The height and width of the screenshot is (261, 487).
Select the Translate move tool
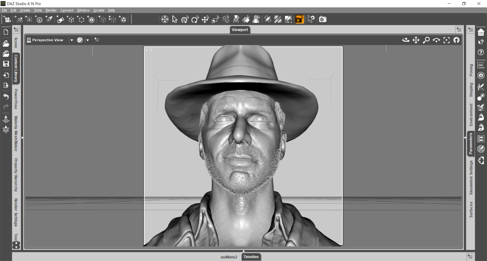(x=205, y=19)
